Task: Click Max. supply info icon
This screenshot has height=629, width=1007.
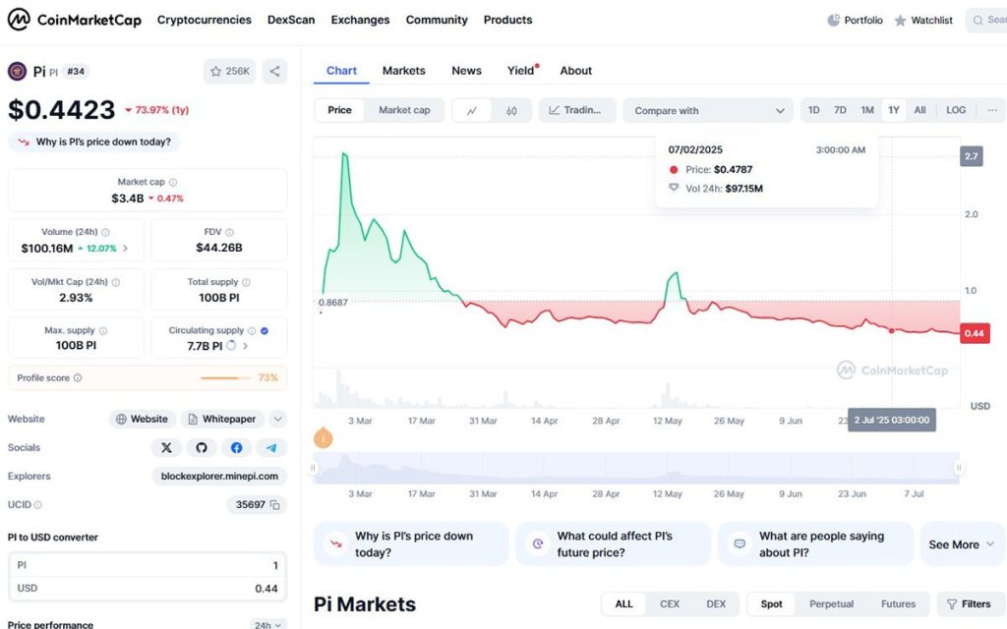Action: (x=102, y=331)
